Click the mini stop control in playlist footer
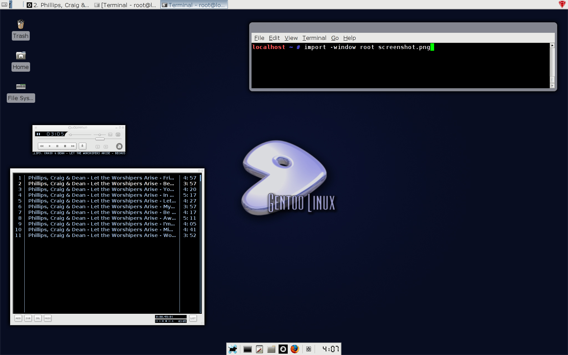Viewport: 568px width, 355px height. (x=166, y=321)
